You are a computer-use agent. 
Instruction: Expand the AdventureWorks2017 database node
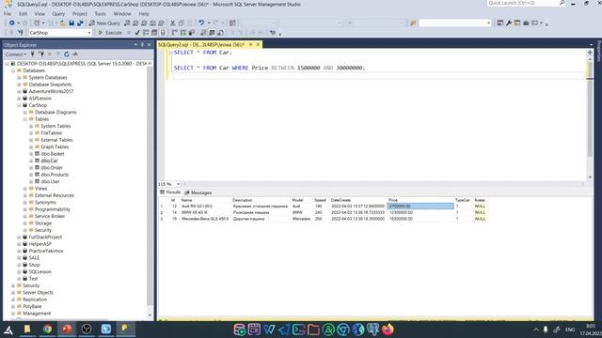pos(19,91)
